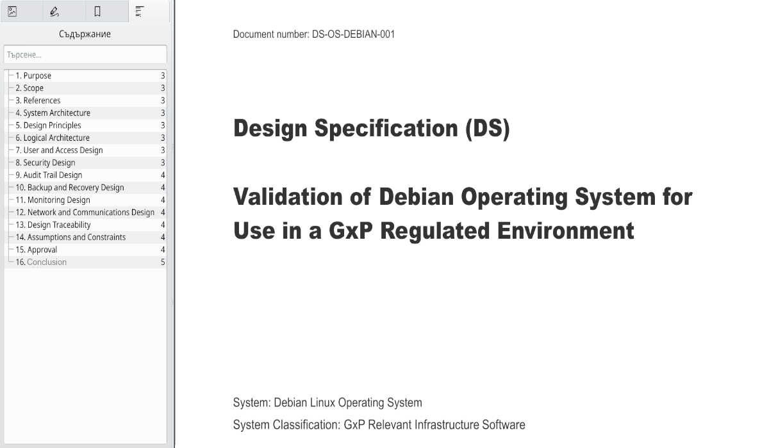Open the Bookmarks sidebar tab
This screenshot has width=769, height=448.
click(x=106, y=11)
